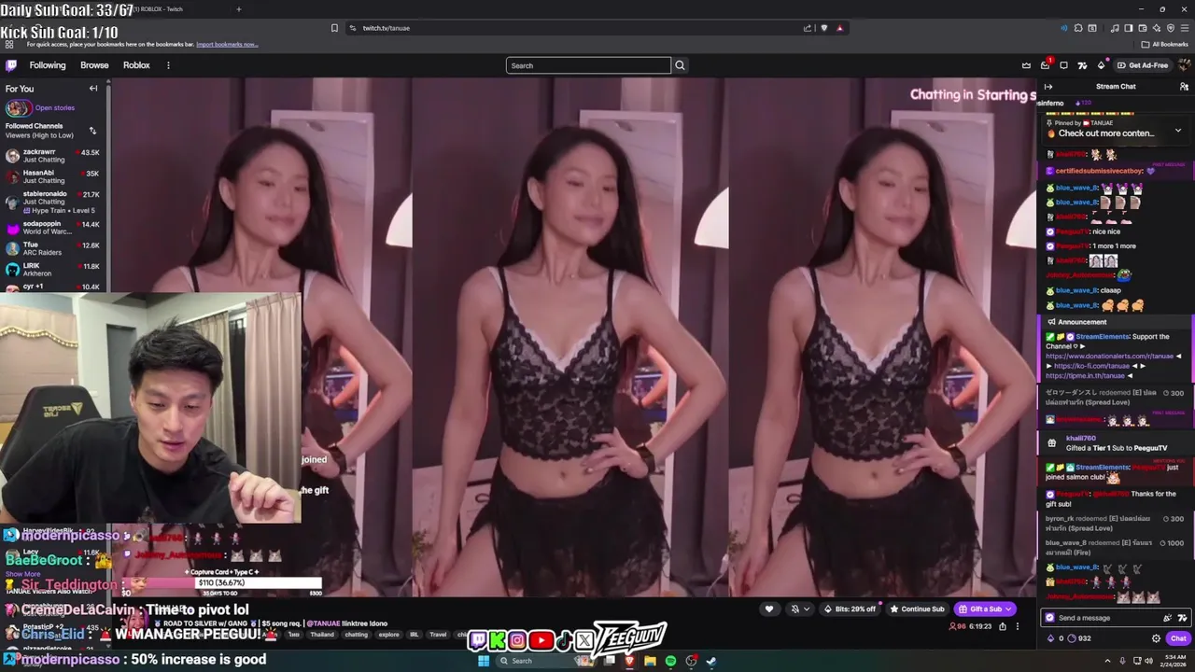Click the donationalerts link in announcement
The height and width of the screenshot is (672, 1195).
click(1109, 356)
